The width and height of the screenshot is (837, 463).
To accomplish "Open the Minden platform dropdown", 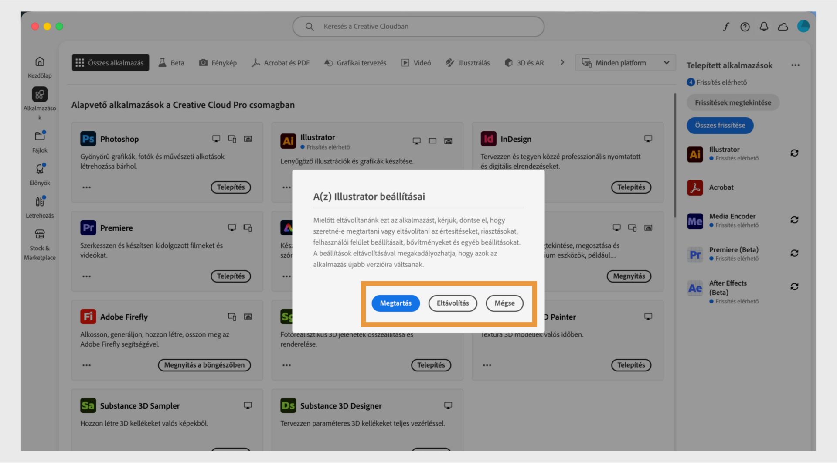I will 626,63.
